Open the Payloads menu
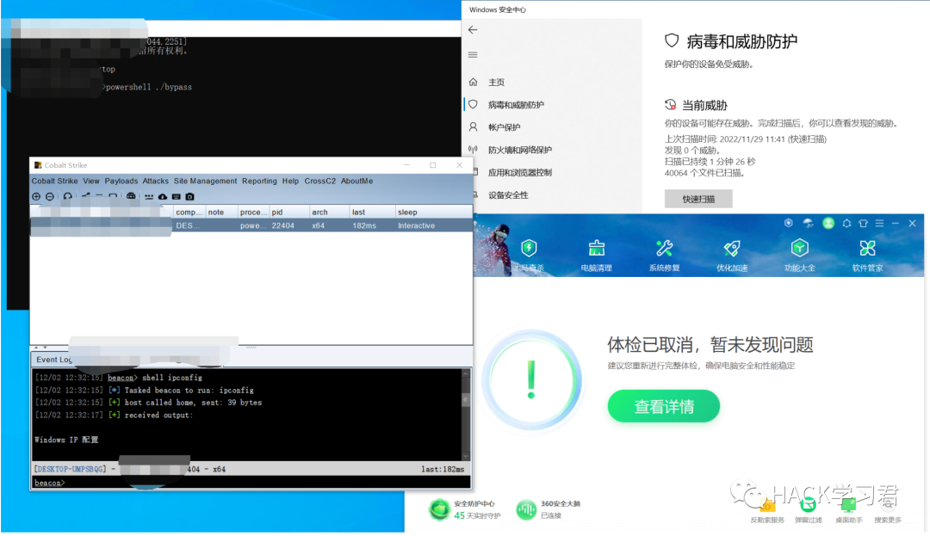930x536 pixels. (121, 181)
